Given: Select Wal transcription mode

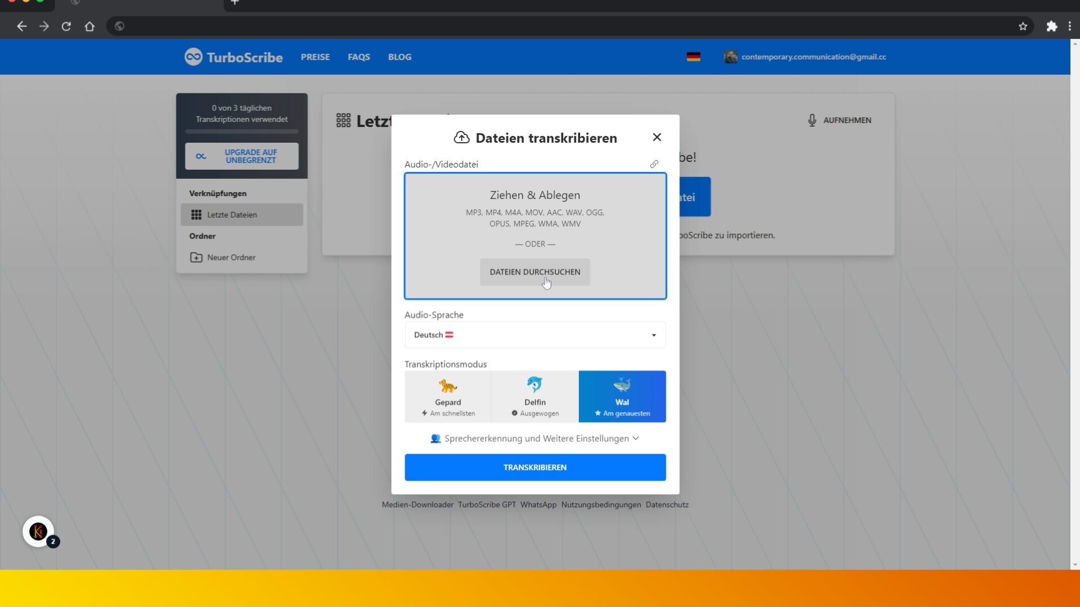Looking at the screenshot, I should (x=622, y=396).
